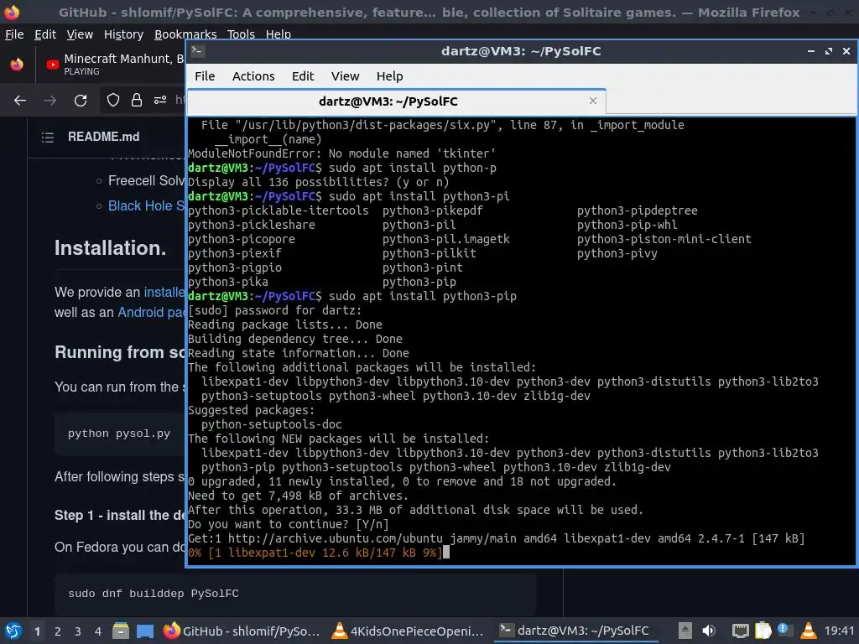Click the python pysol.py code block
The width and height of the screenshot is (859, 644).
pos(119,434)
